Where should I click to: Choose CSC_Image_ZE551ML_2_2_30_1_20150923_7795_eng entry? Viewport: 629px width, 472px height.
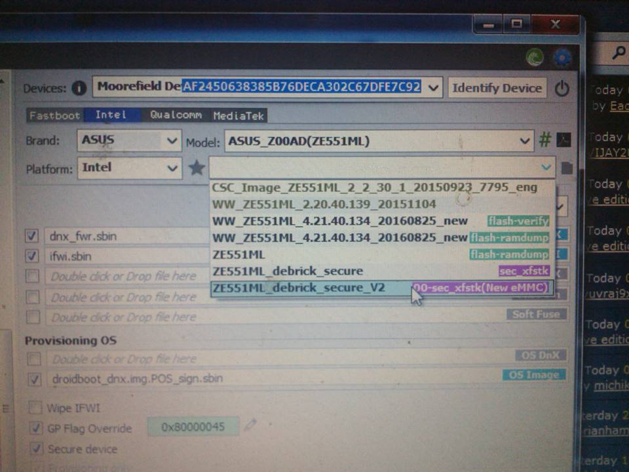point(382,187)
